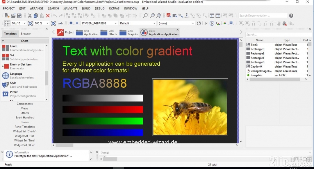This screenshot has width=314, height=169.
Task: Save the project with the floppy icon
Action: click(x=19, y=16)
